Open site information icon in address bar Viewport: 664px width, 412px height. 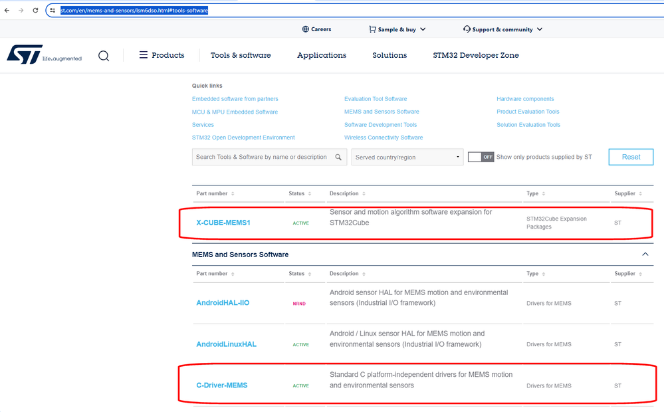click(53, 10)
